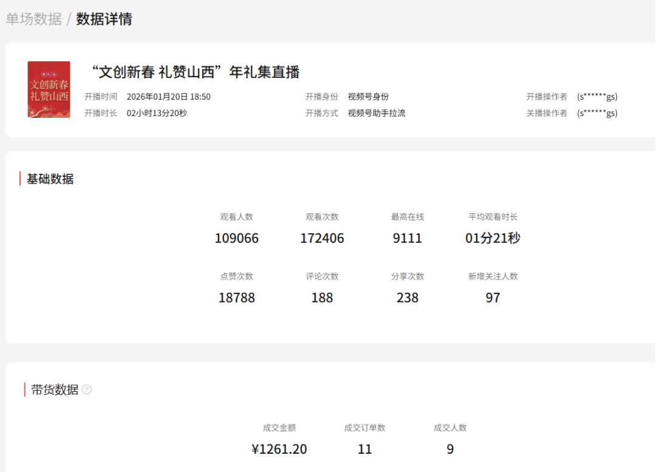Click the 带货数据 section heading
Screen dimensions: 656x472
tap(55, 390)
